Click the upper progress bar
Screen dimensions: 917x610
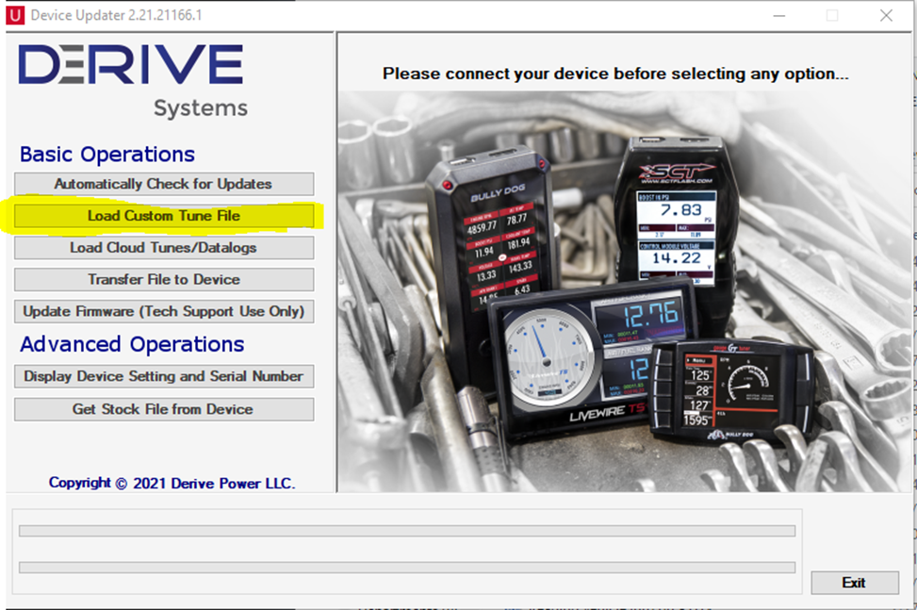point(407,531)
